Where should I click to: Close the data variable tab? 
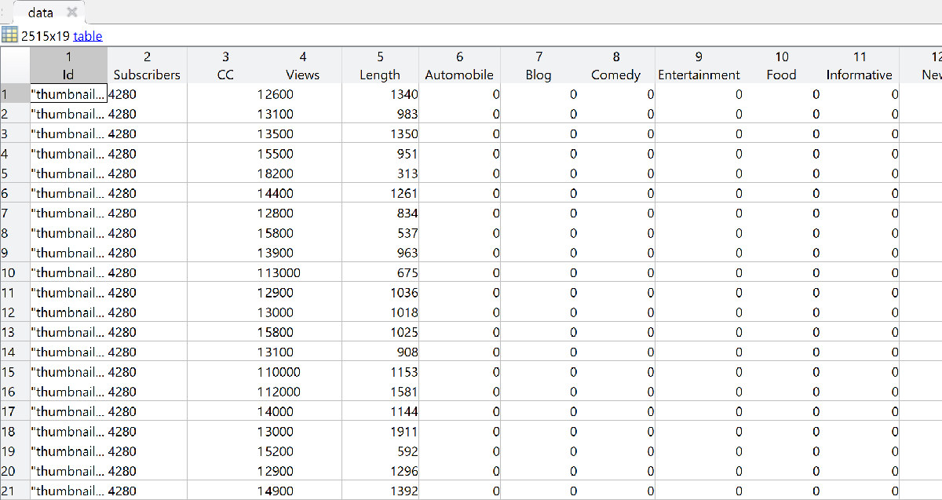click(72, 13)
